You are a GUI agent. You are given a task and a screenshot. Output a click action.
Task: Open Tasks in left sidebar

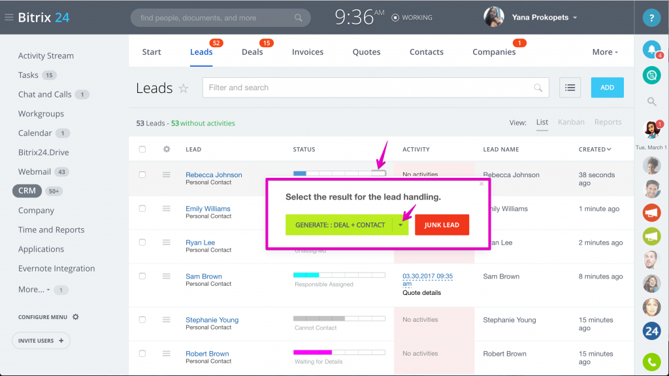pos(28,75)
